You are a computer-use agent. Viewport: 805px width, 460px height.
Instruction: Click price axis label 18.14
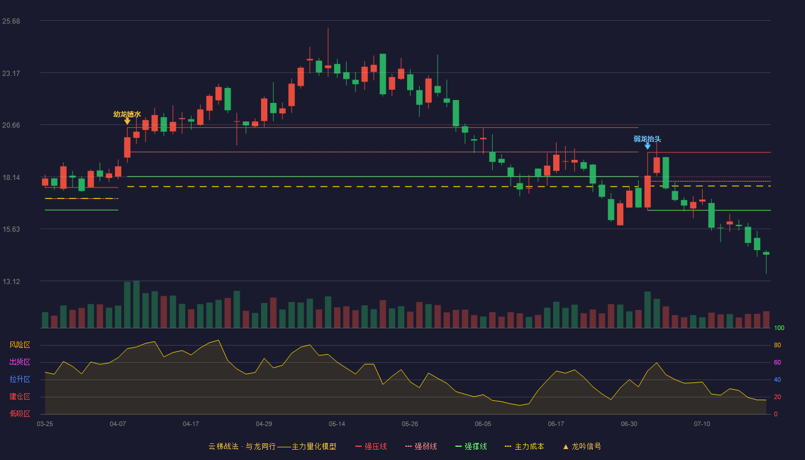11,178
